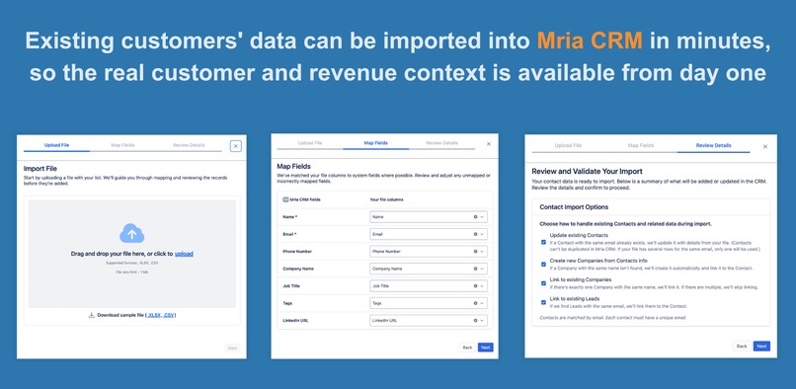Click the gear icon in the Email row
Viewport: 796px width, 389px height.
pos(476,234)
